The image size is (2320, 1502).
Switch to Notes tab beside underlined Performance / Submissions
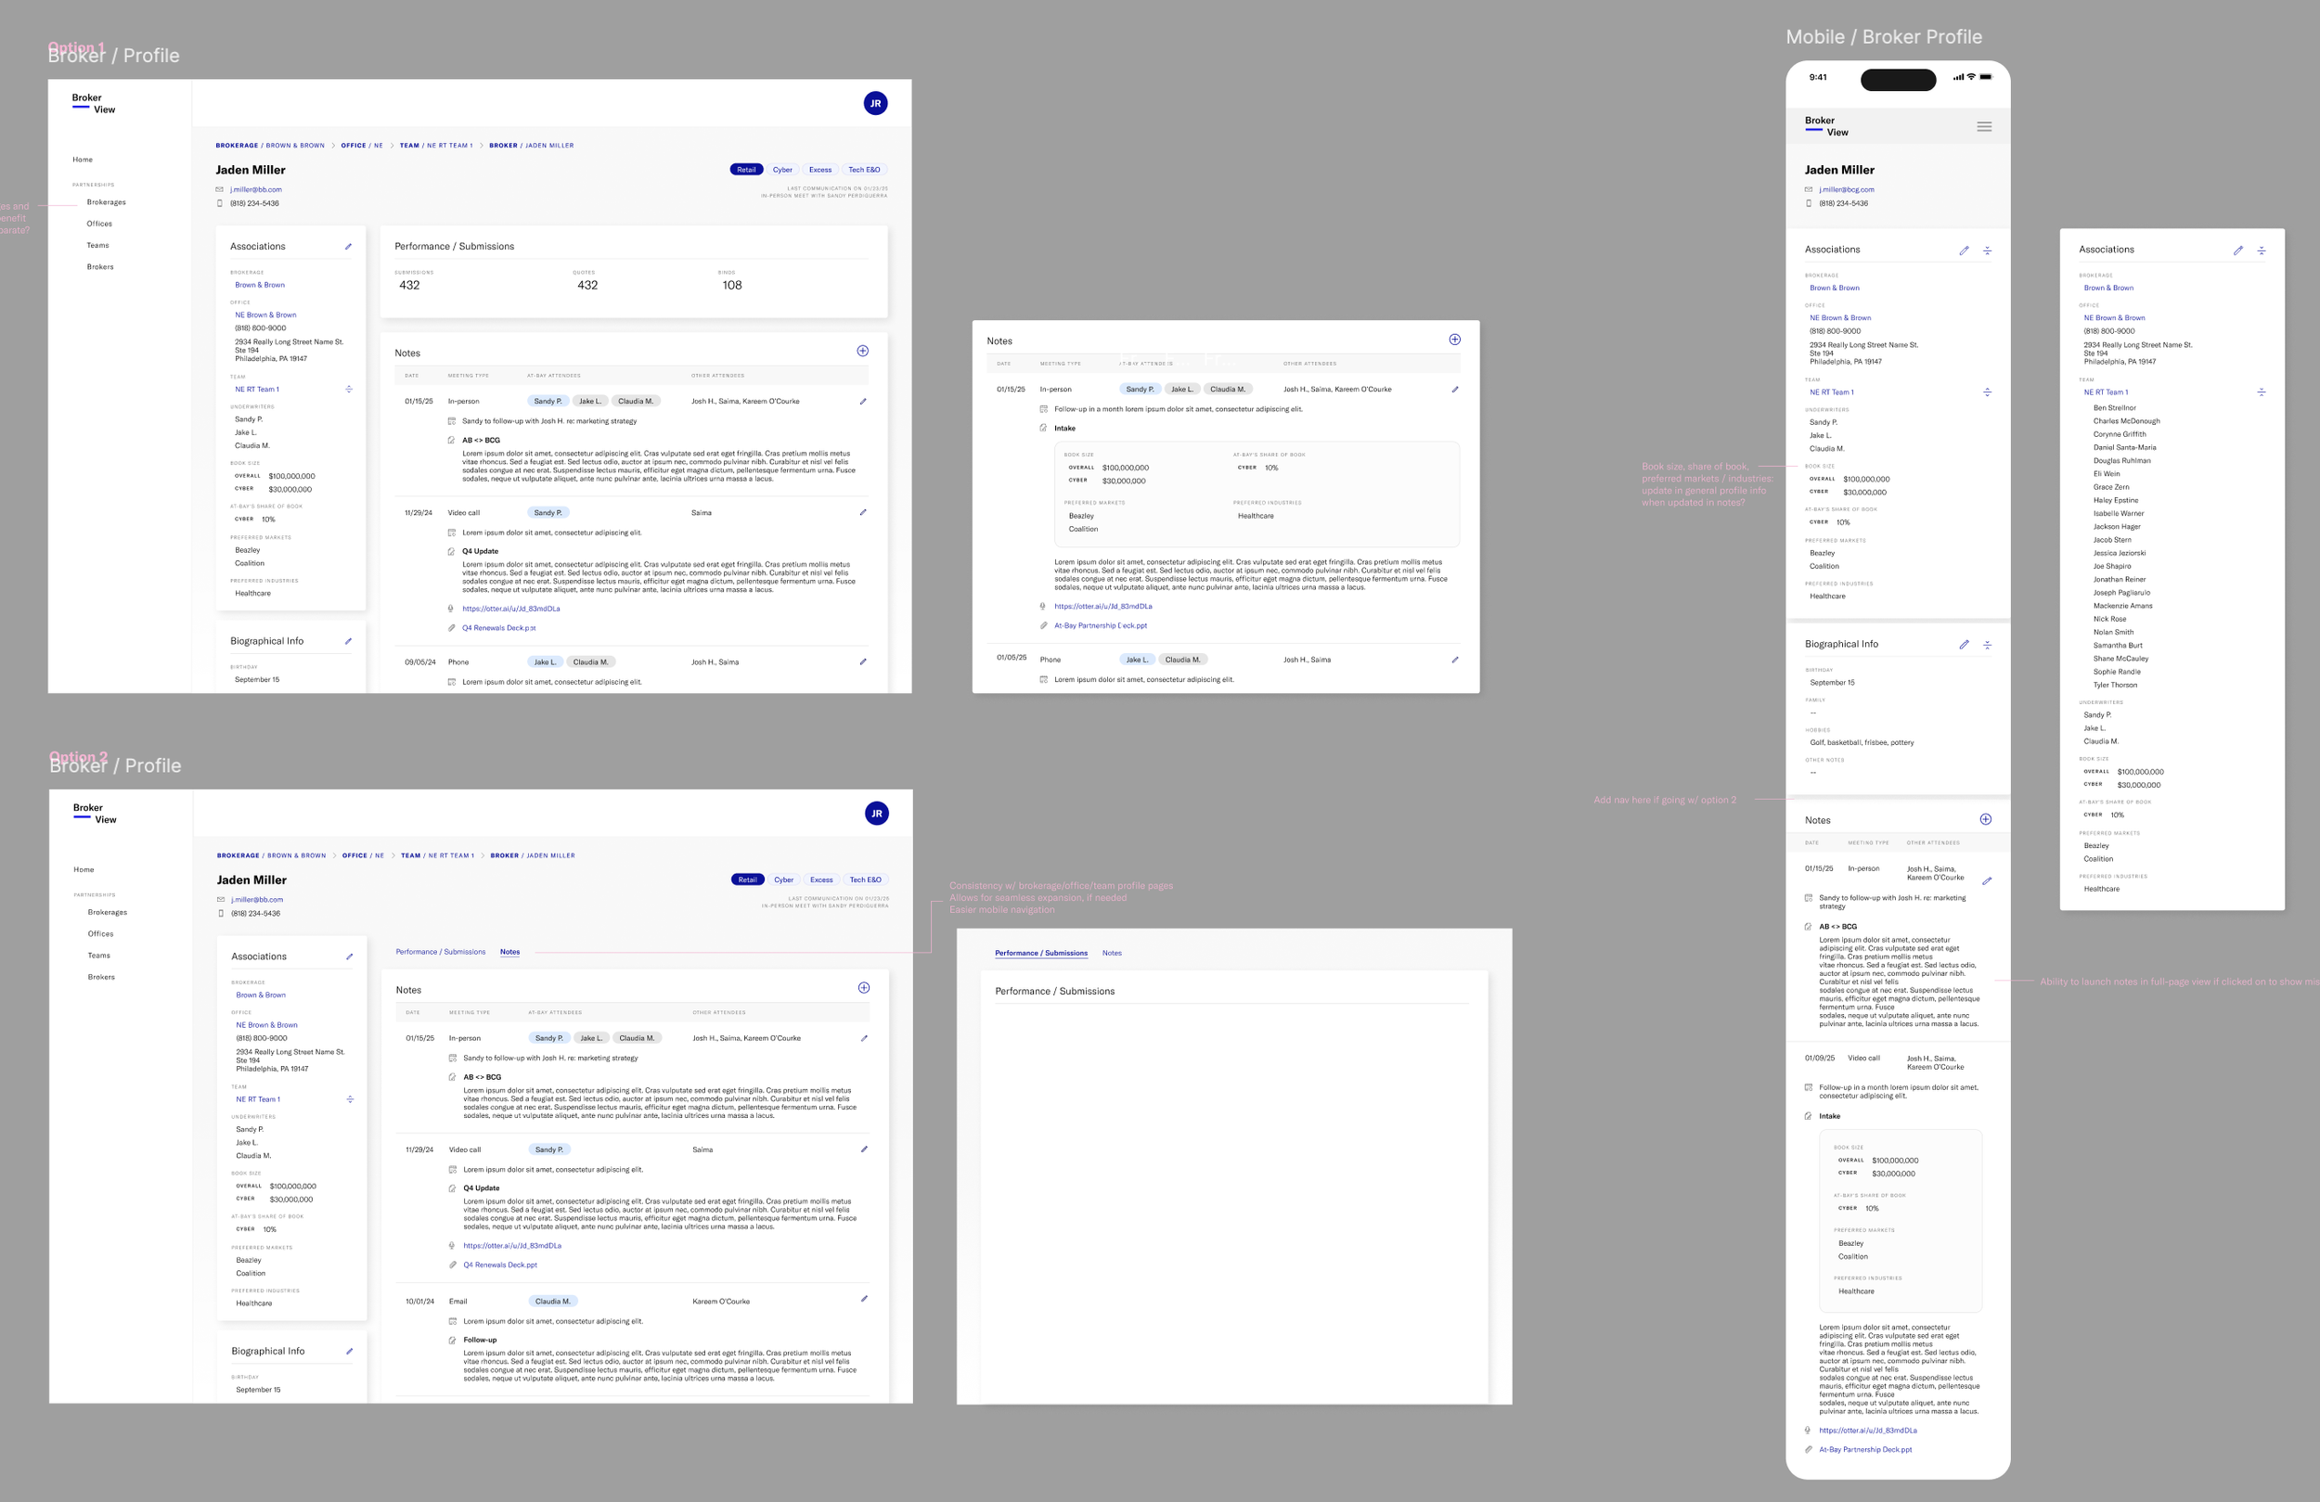click(x=1111, y=952)
